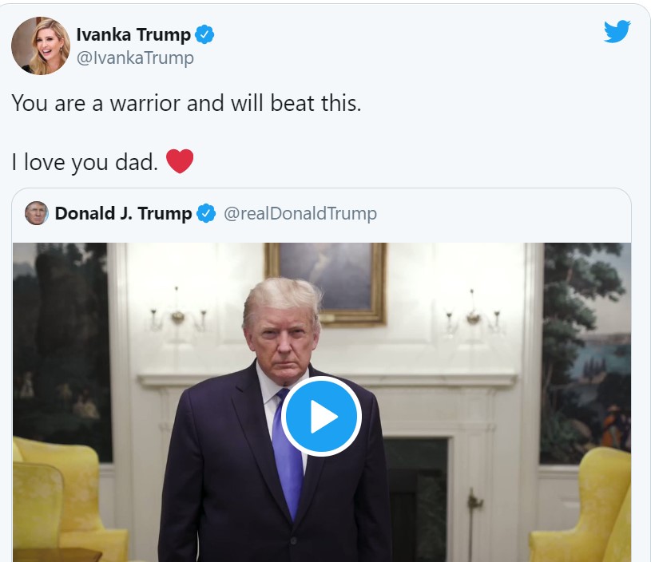Image resolution: width=651 pixels, height=562 pixels.
Task: Open the small avatar in the quoted tweet
Action: click(x=37, y=213)
